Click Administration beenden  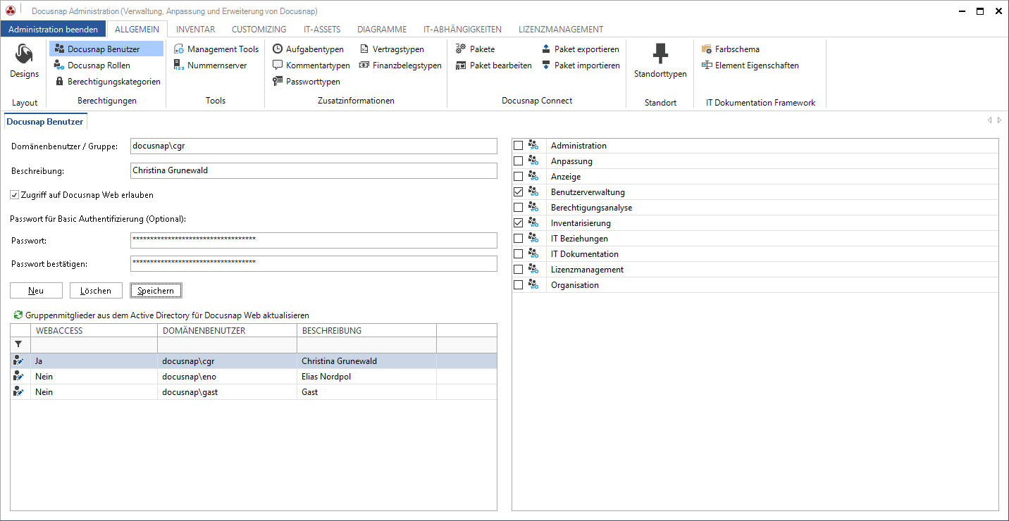click(54, 29)
